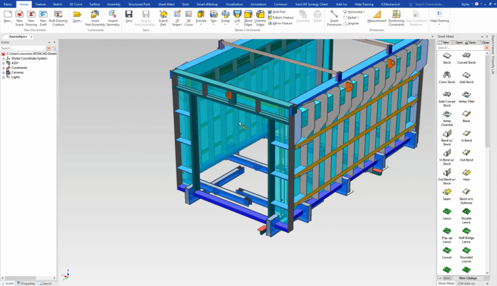The height and width of the screenshot is (286, 497).
Task: Activate the Extrude tool
Action: (201, 17)
